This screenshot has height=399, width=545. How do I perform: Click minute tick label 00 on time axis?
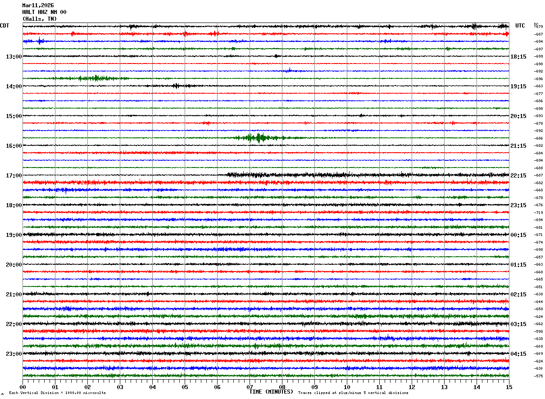coord(23,387)
